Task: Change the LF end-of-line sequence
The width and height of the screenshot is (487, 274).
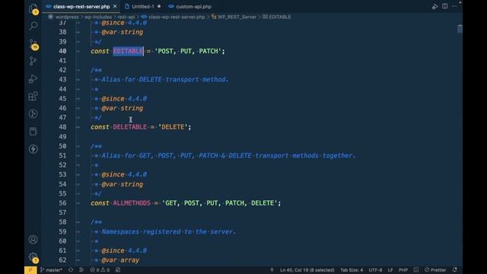Action: click(390, 270)
